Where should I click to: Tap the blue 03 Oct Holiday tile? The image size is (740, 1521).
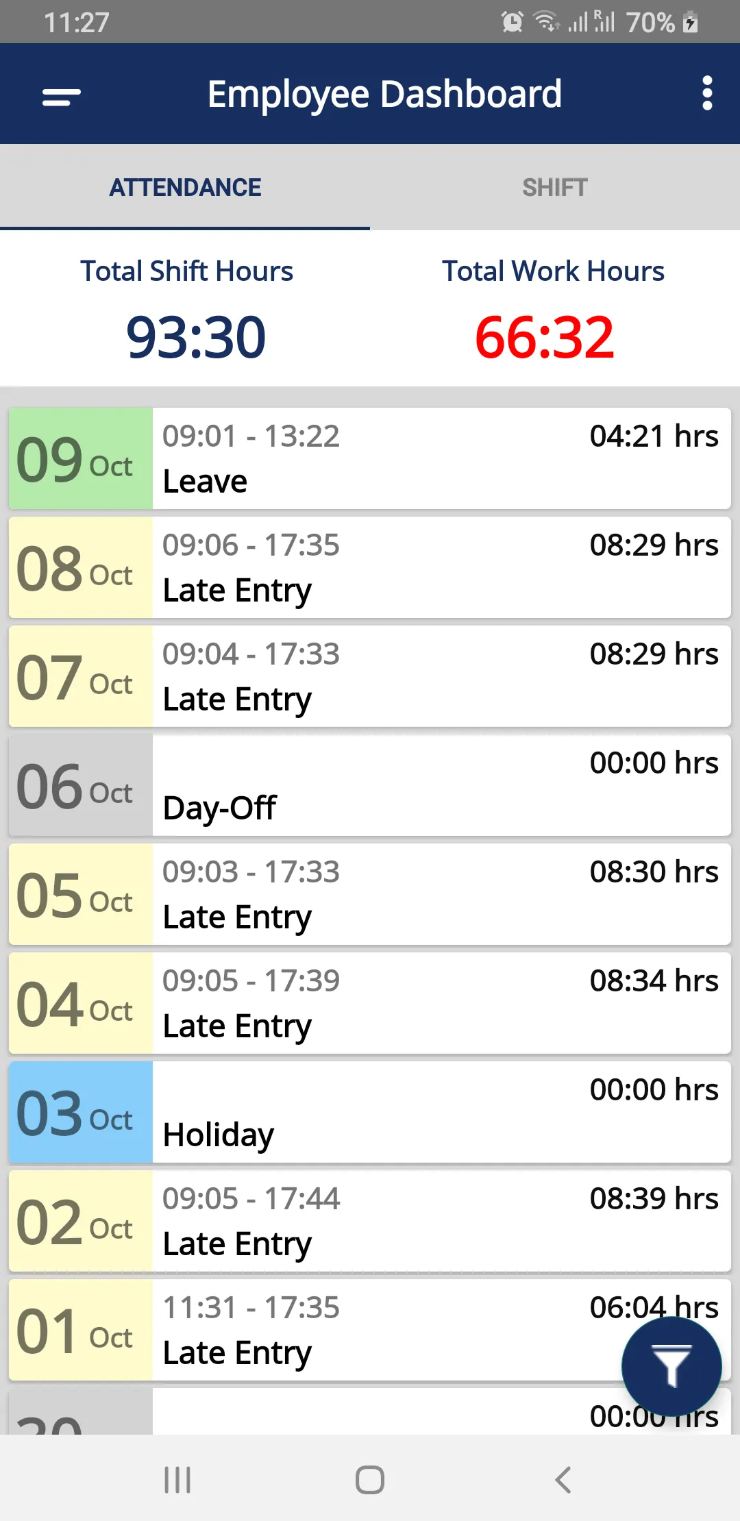pyautogui.click(x=81, y=1112)
